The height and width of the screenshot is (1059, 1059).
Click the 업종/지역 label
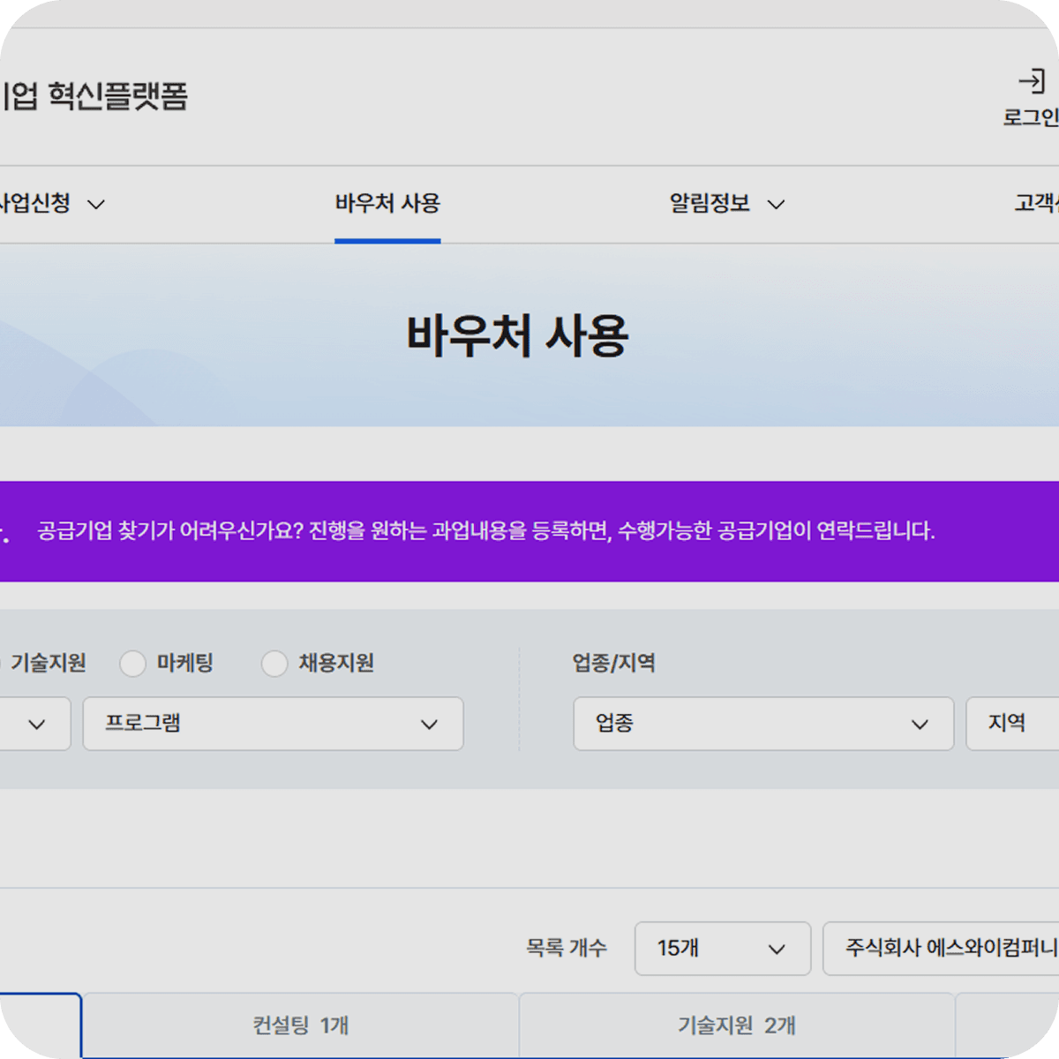pyautogui.click(x=614, y=663)
